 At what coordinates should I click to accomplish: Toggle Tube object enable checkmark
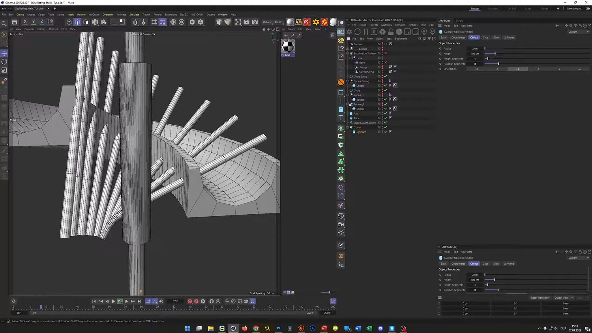[x=386, y=118]
